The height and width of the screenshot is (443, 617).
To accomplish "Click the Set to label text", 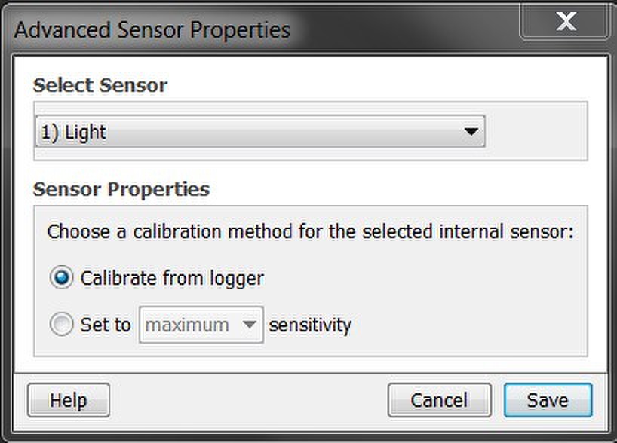I will (x=106, y=325).
